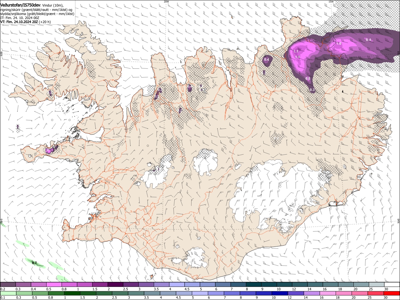Click the darkest green swatch in rain legend
The width and height of the screenshot is (400, 300).
click(72, 293)
